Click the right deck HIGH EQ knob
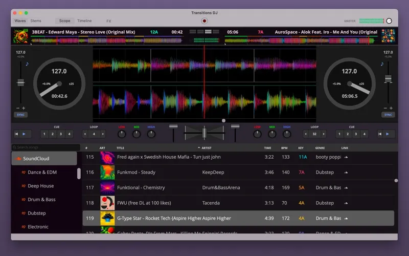The image size is (409, 256). 287,134
